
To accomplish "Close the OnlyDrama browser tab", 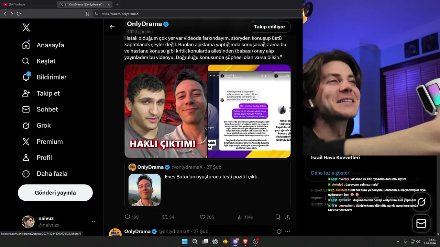I will coord(109,4).
